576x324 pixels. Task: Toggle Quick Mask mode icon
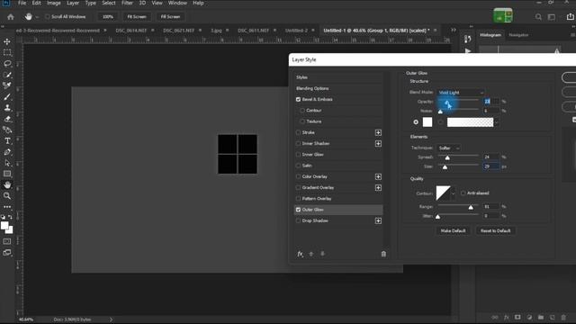(7, 241)
